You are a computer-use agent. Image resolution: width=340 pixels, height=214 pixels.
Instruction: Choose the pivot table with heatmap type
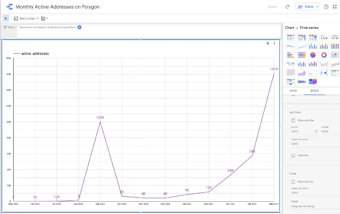(x=291, y=82)
